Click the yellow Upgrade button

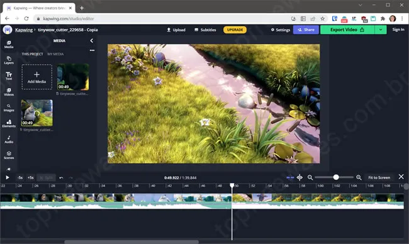[235, 30]
